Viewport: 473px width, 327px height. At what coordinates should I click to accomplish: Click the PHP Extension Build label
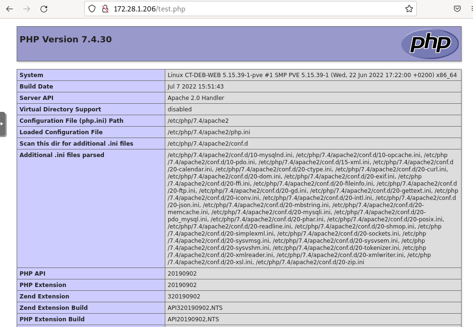[x=52, y=319]
